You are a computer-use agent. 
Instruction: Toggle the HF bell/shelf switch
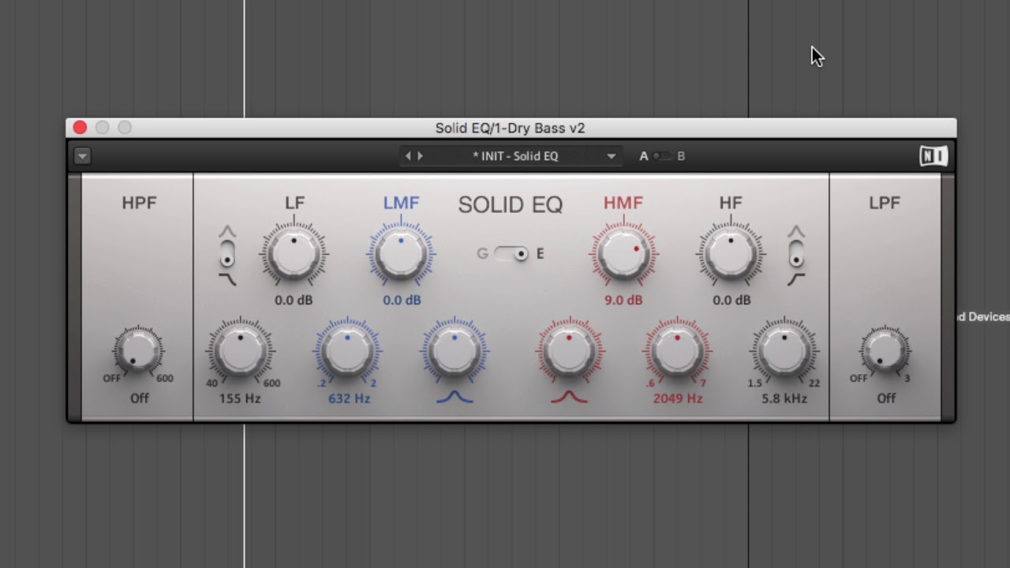796,255
